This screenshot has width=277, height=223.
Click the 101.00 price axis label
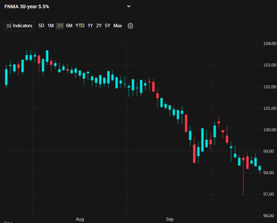[x=270, y=108]
